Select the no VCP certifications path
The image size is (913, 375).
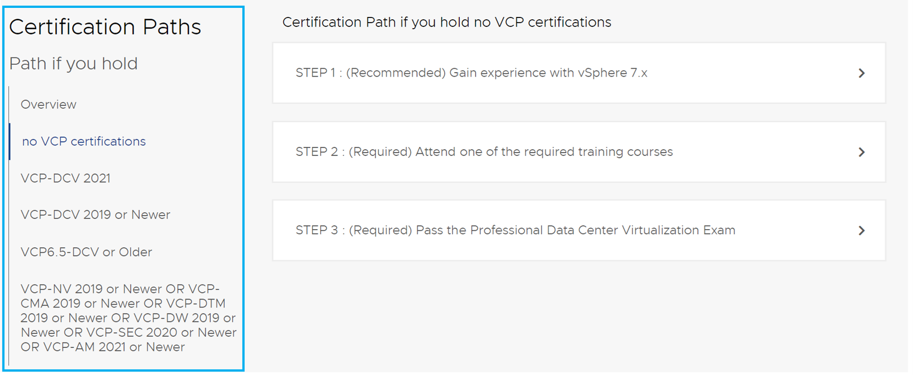83,141
